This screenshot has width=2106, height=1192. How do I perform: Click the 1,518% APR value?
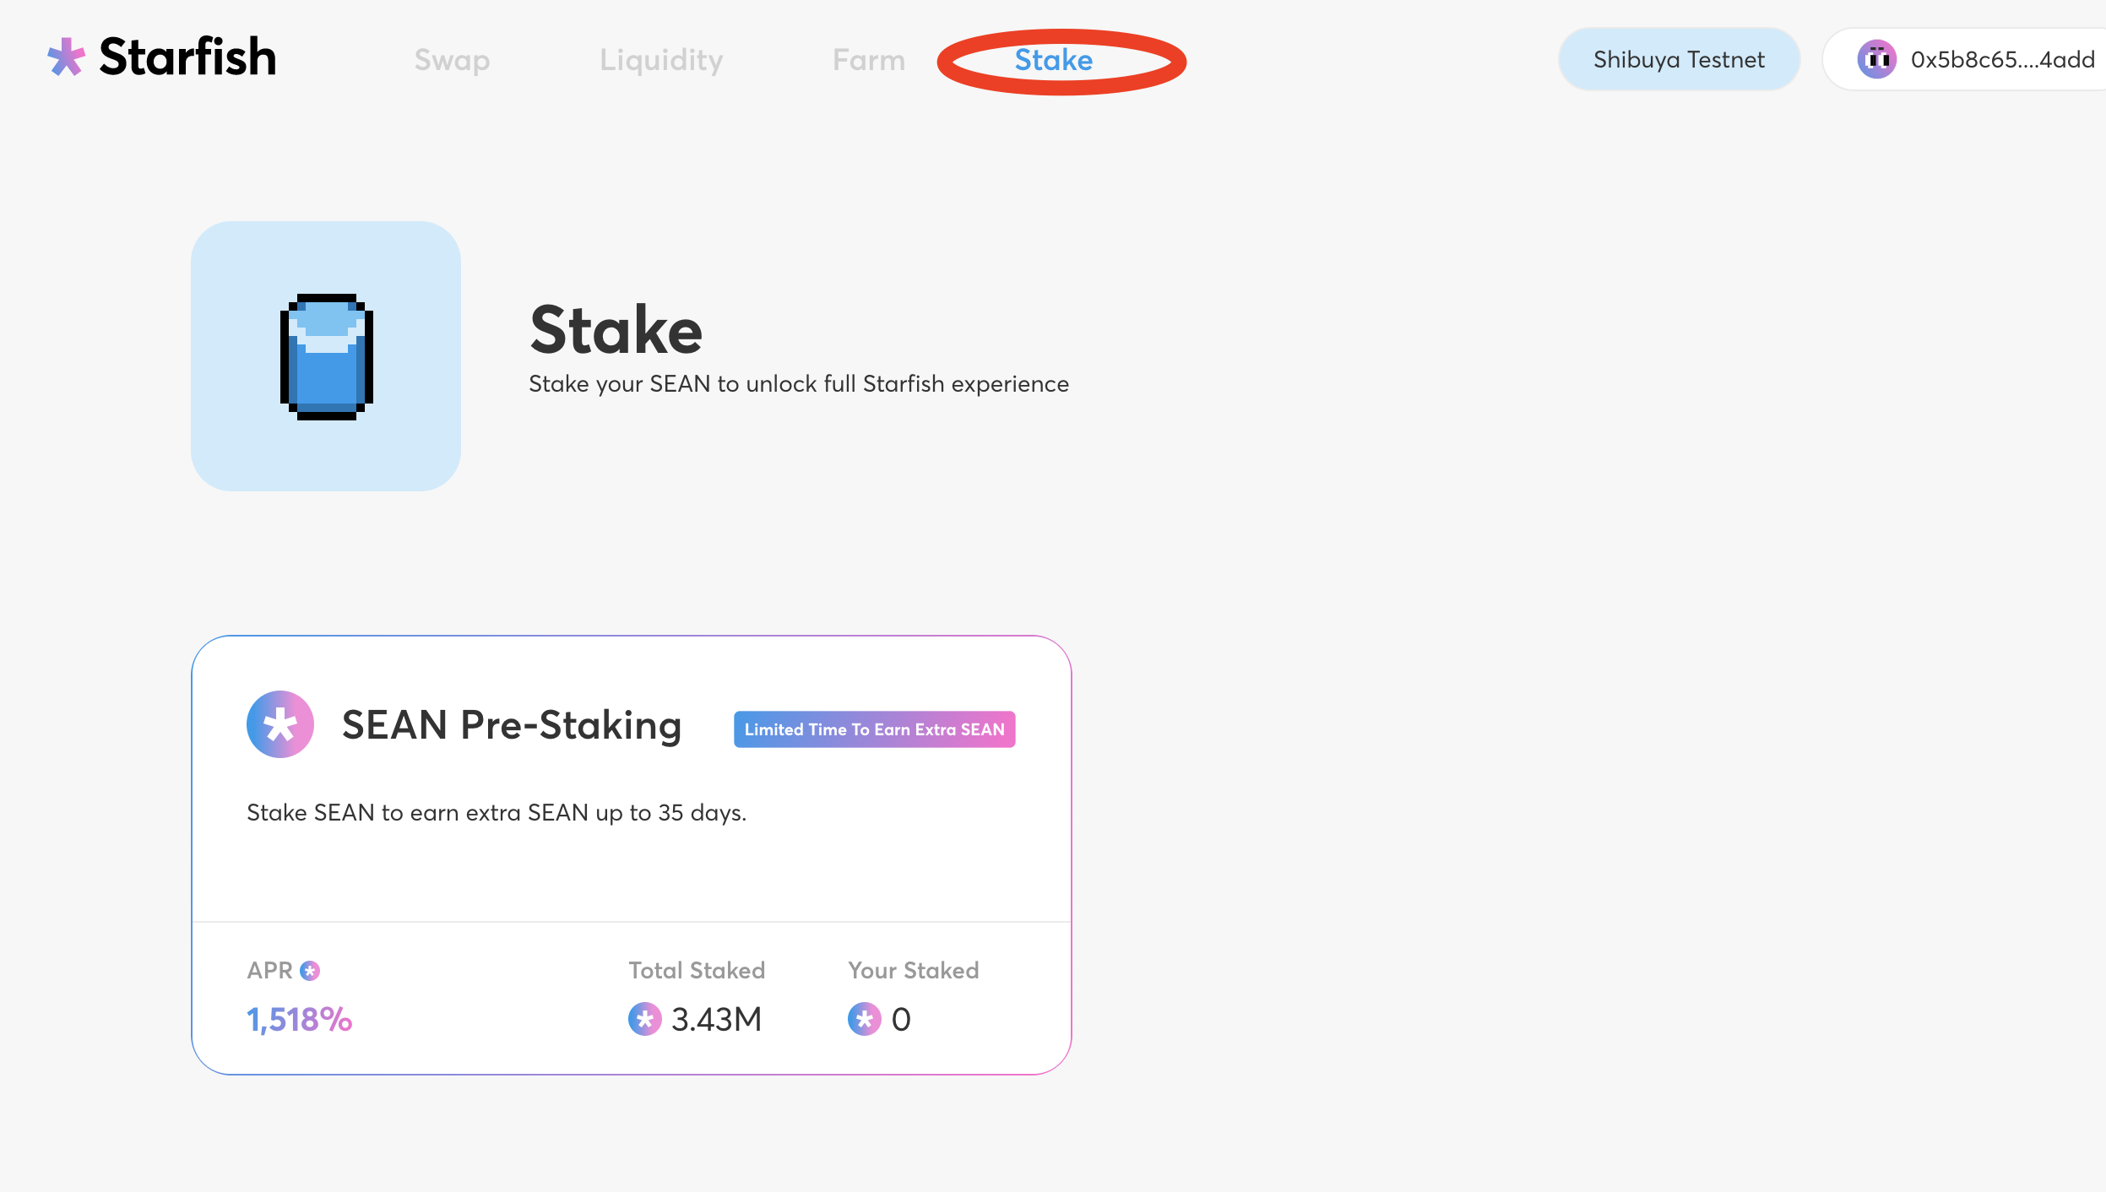pos(299,1020)
